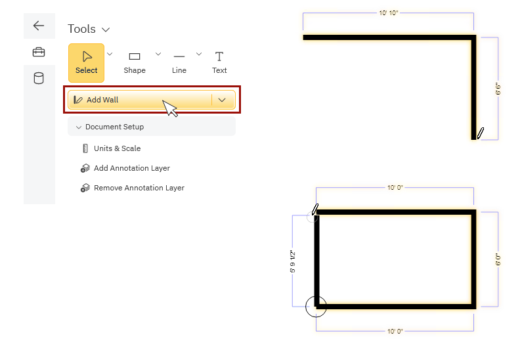Click Add Annotation Layer

tap(131, 168)
